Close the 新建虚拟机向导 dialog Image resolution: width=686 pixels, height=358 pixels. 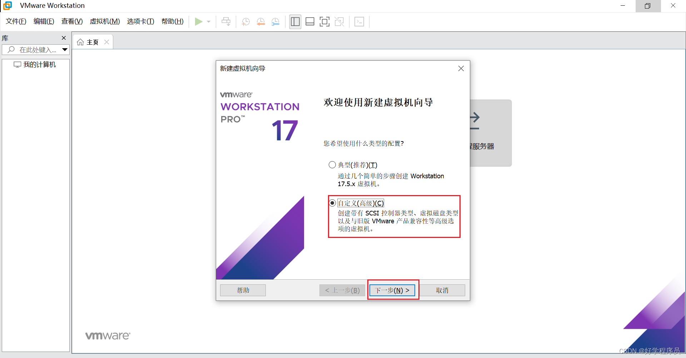tap(461, 68)
